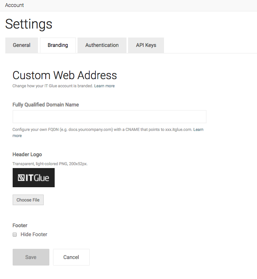Image resolution: width=257 pixels, height=279 pixels.
Task: Click the Fully Qualified Domain Name label
Action: (x=46, y=105)
